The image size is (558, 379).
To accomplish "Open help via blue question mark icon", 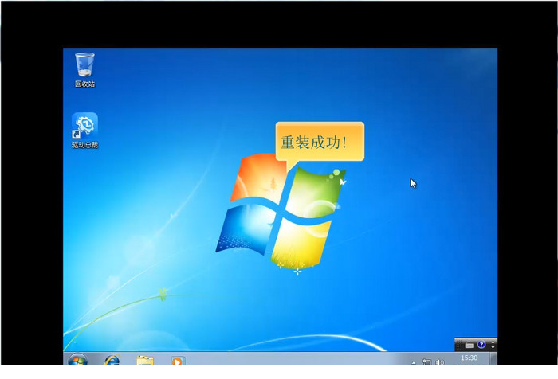I will 481,345.
